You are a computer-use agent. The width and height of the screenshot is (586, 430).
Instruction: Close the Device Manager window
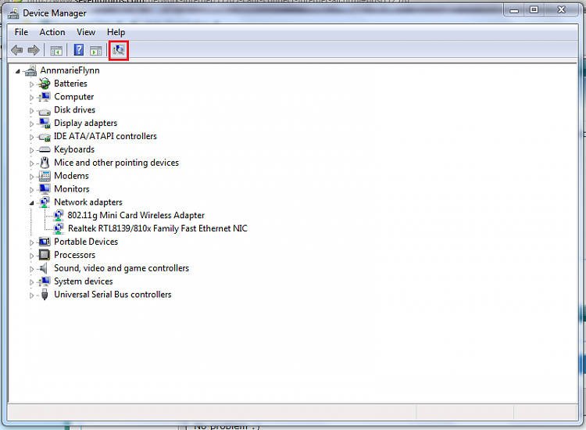[561, 10]
